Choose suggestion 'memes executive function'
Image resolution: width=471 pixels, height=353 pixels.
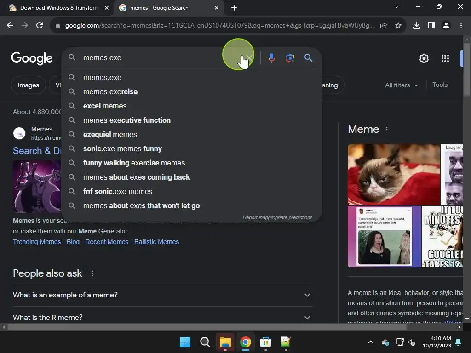tap(191, 120)
